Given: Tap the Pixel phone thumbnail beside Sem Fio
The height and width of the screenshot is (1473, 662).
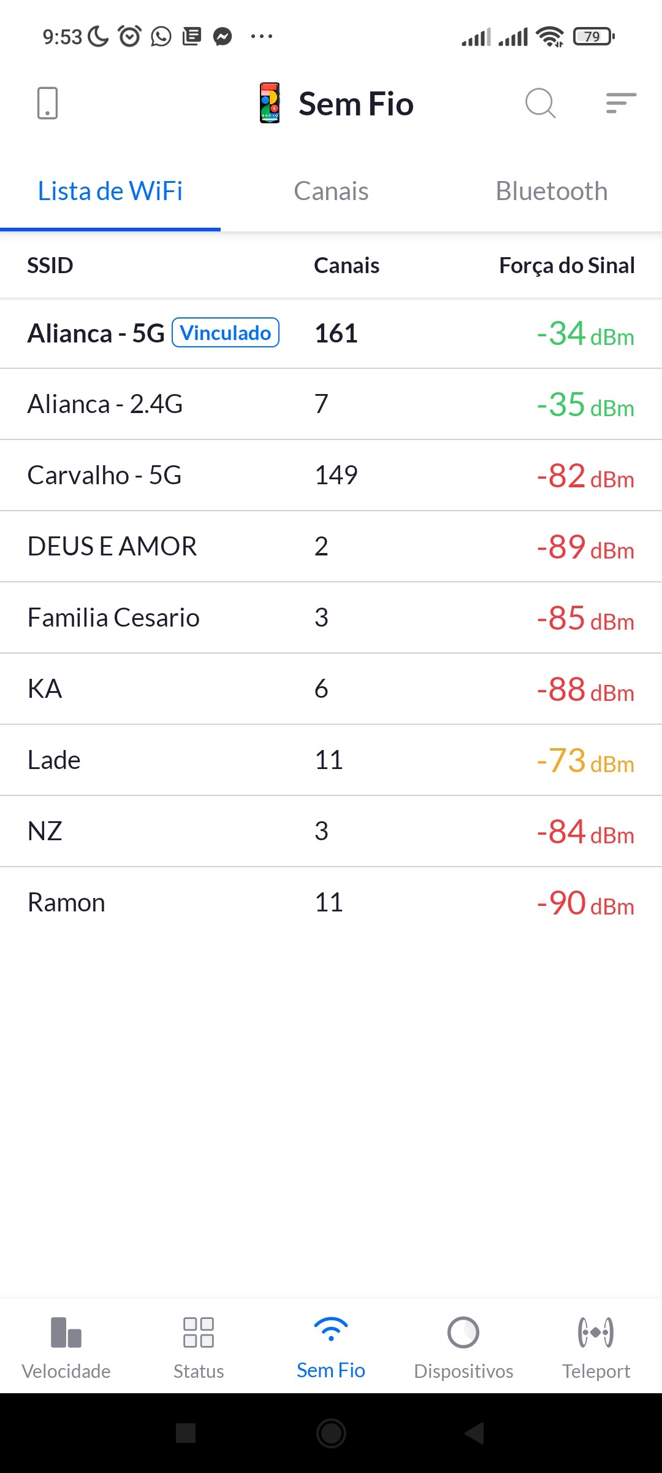Looking at the screenshot, I should point(270,103).
